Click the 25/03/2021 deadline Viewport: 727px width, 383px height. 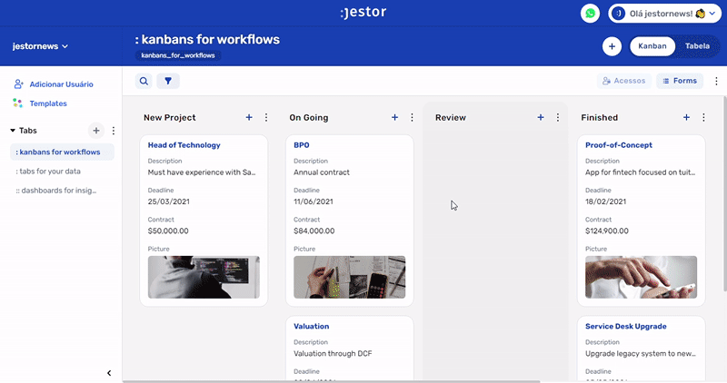(x=168, y=201)
